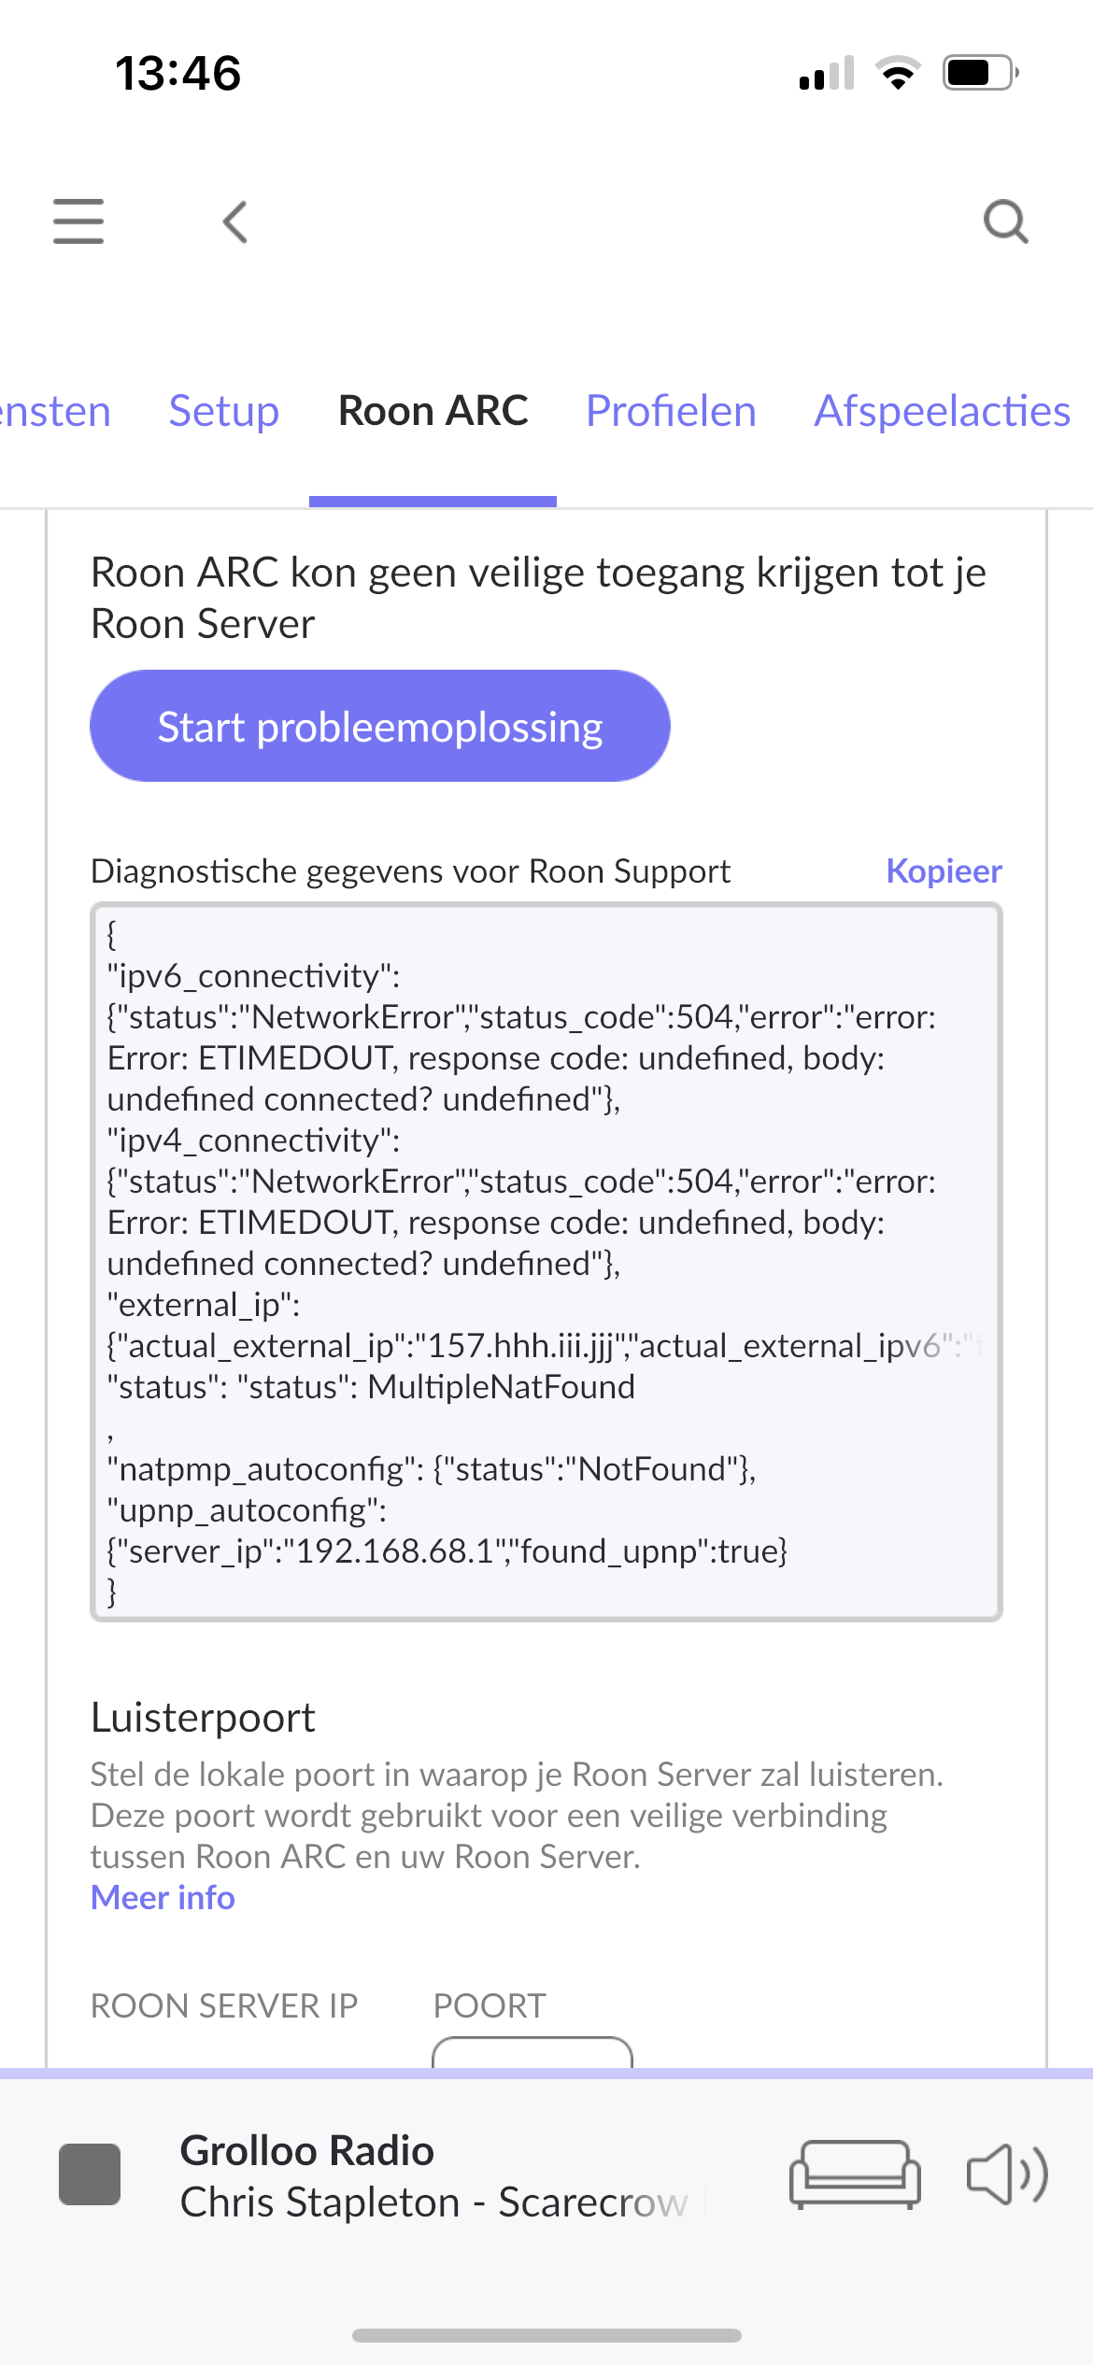Image resolution: width=1093 pixels, height=2365 pixels.
Task: Tap Chris Stapleton - Scarecrow track text
Action: coord(434,2202)
